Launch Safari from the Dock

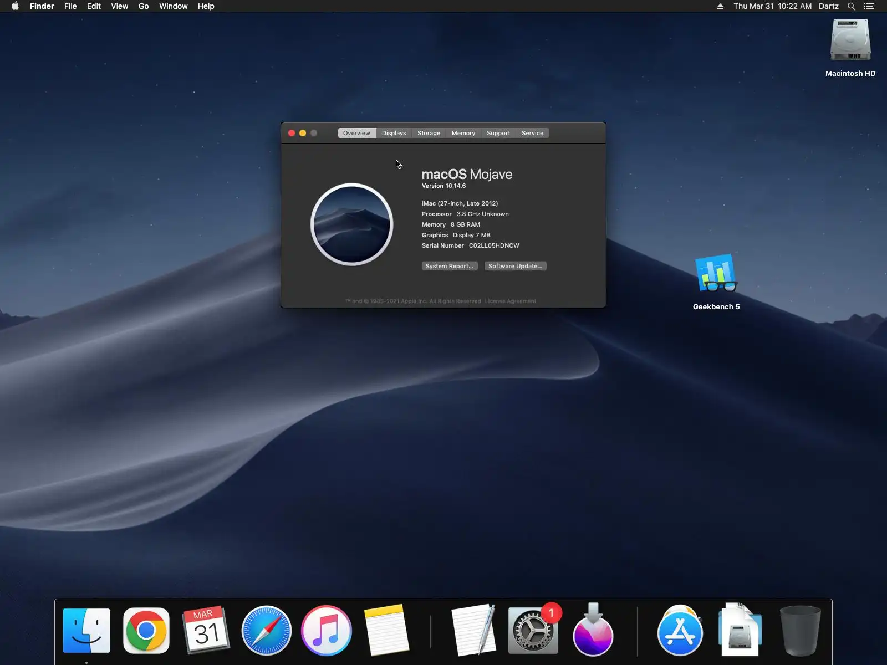point(267,631)
